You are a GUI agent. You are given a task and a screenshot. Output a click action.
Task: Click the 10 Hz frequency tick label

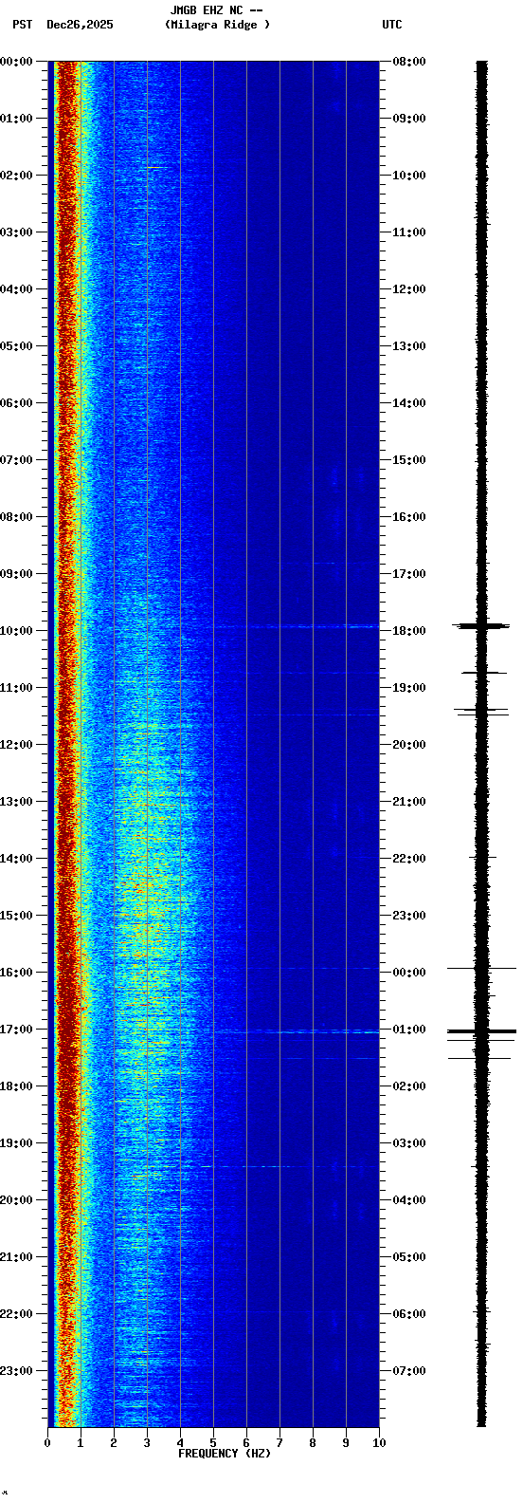[379, 1443]
